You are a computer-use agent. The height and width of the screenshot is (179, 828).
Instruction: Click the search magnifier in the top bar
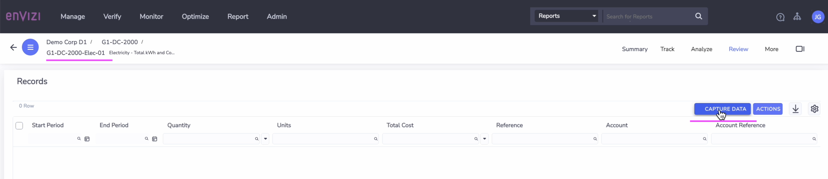click(x=698, y=16)
